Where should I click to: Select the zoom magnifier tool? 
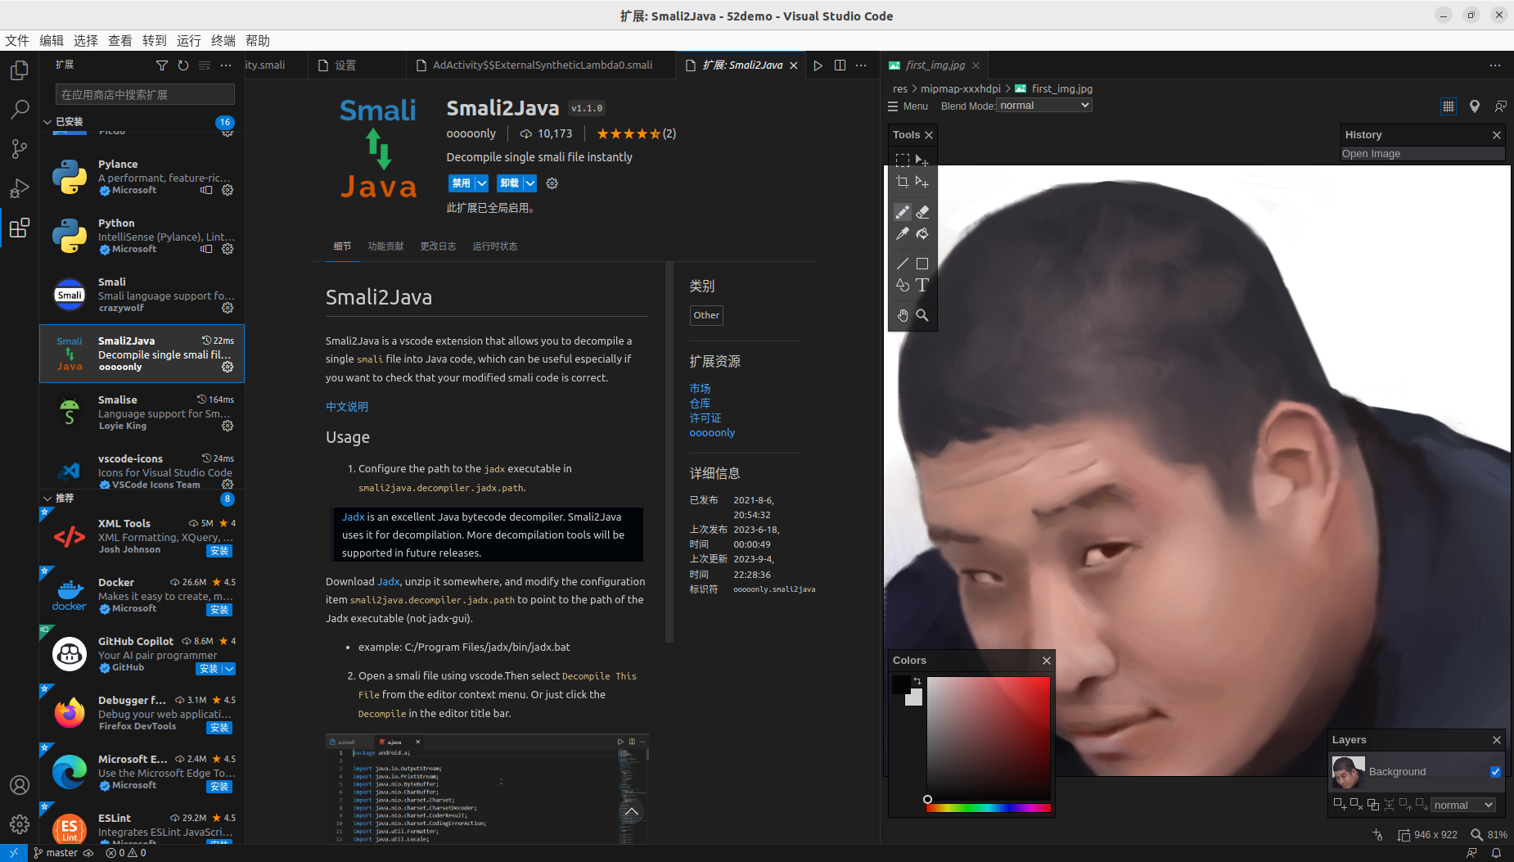(922, 315)
